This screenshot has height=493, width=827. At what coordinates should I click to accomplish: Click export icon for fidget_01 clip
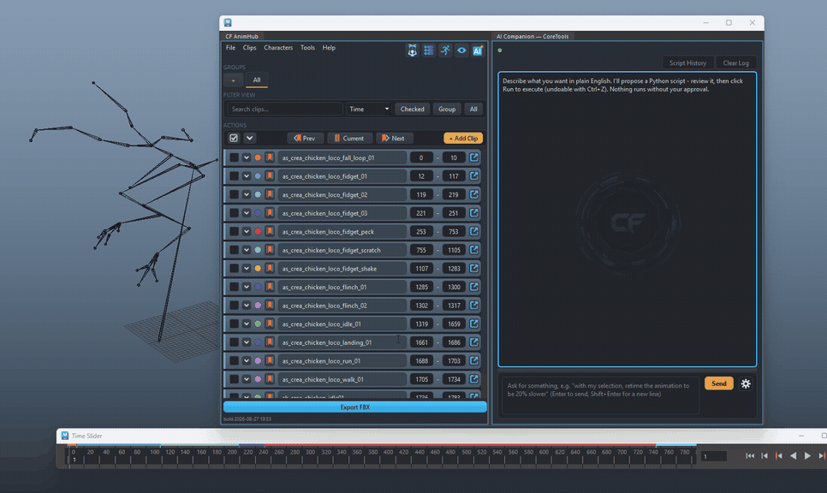(474, 176)
